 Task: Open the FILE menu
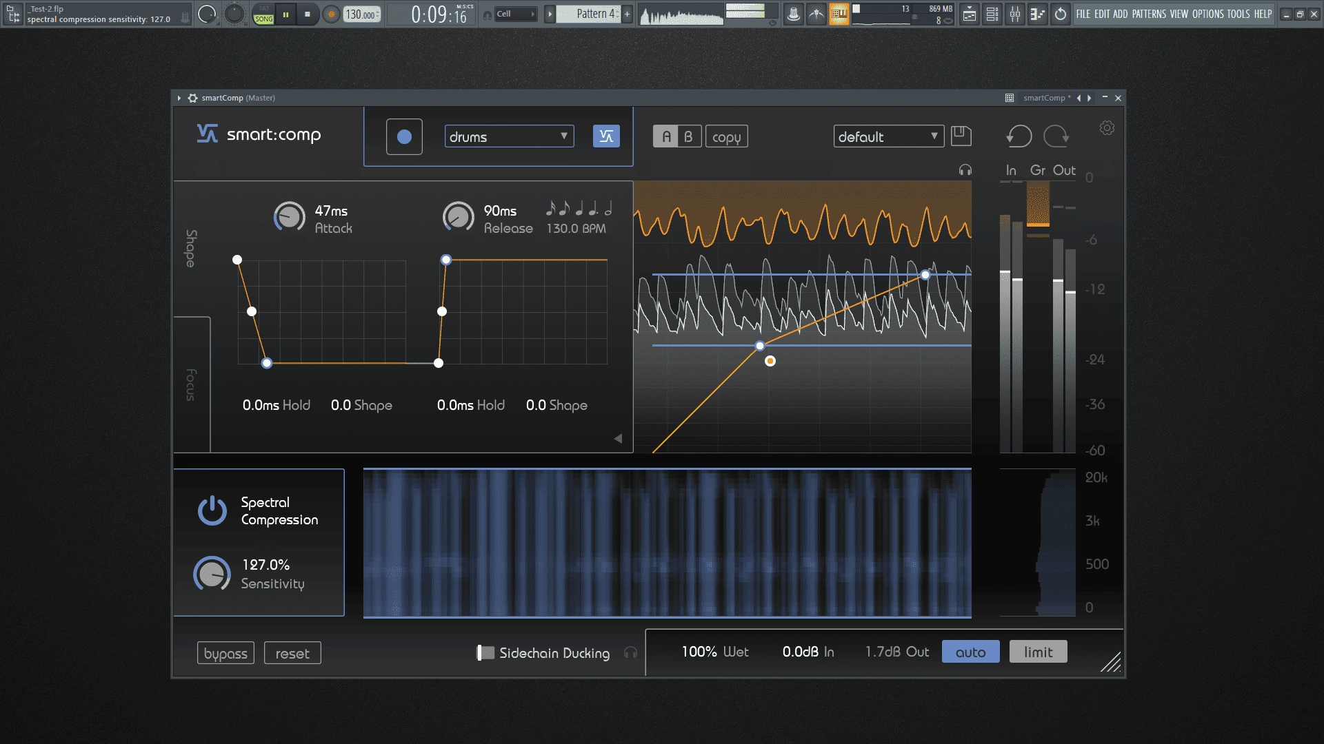point(1083,14)
